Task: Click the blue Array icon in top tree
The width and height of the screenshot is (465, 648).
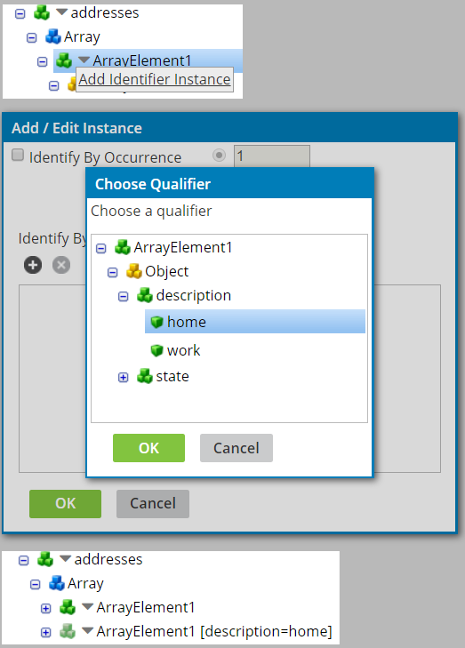Action: click(53, 36)
